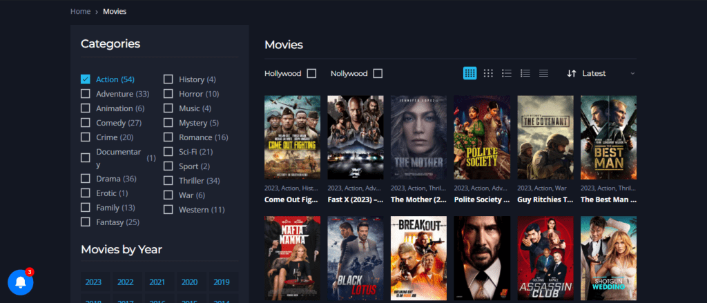Filter movies by year 2023
This screenshot has width=707, height=303.
tap(93, 282)
